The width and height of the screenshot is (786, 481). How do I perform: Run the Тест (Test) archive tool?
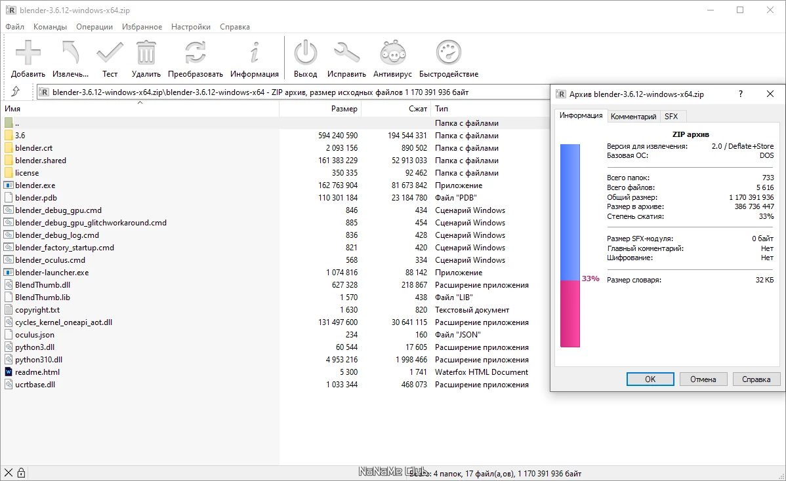tap(110, 53)
